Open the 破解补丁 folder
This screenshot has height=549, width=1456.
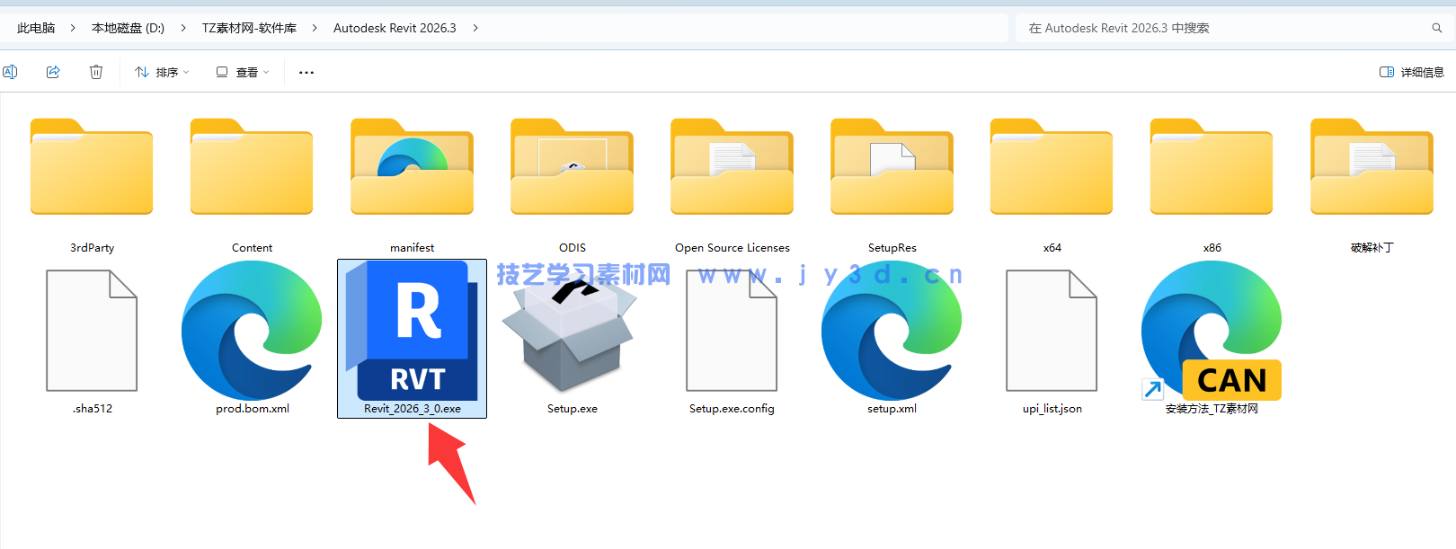(1372, 167)
